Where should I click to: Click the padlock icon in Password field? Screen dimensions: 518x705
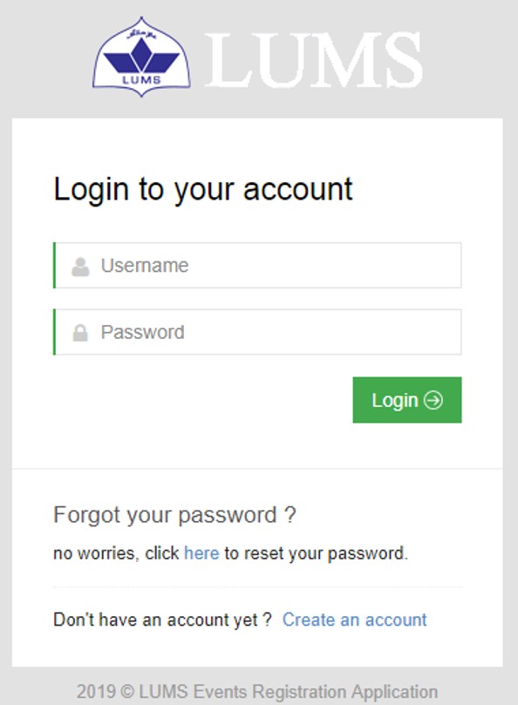coord(80,333)
